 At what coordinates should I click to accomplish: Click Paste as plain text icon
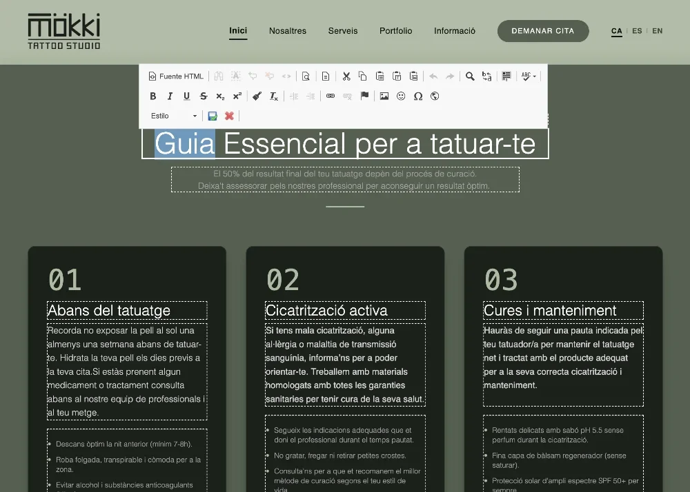coord(397,76)
